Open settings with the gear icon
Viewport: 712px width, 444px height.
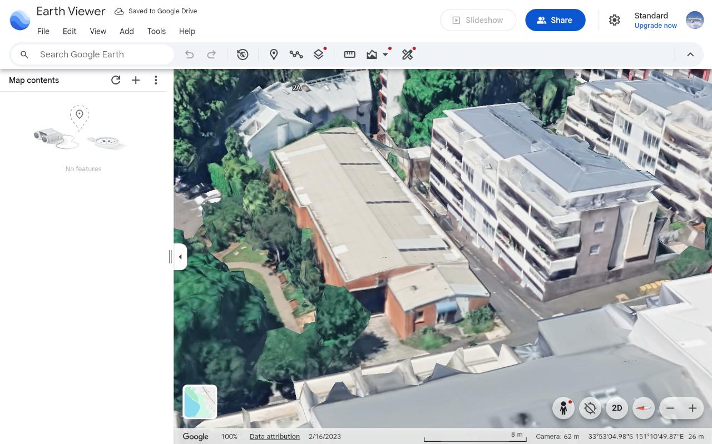click(614, 20)
